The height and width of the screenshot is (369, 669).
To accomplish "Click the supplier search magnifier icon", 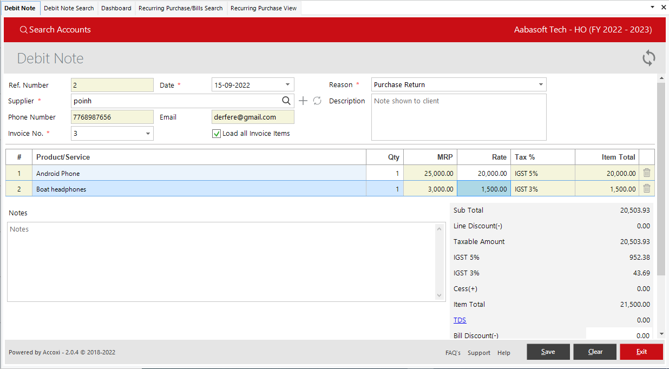I will click(x=286, y=101).
